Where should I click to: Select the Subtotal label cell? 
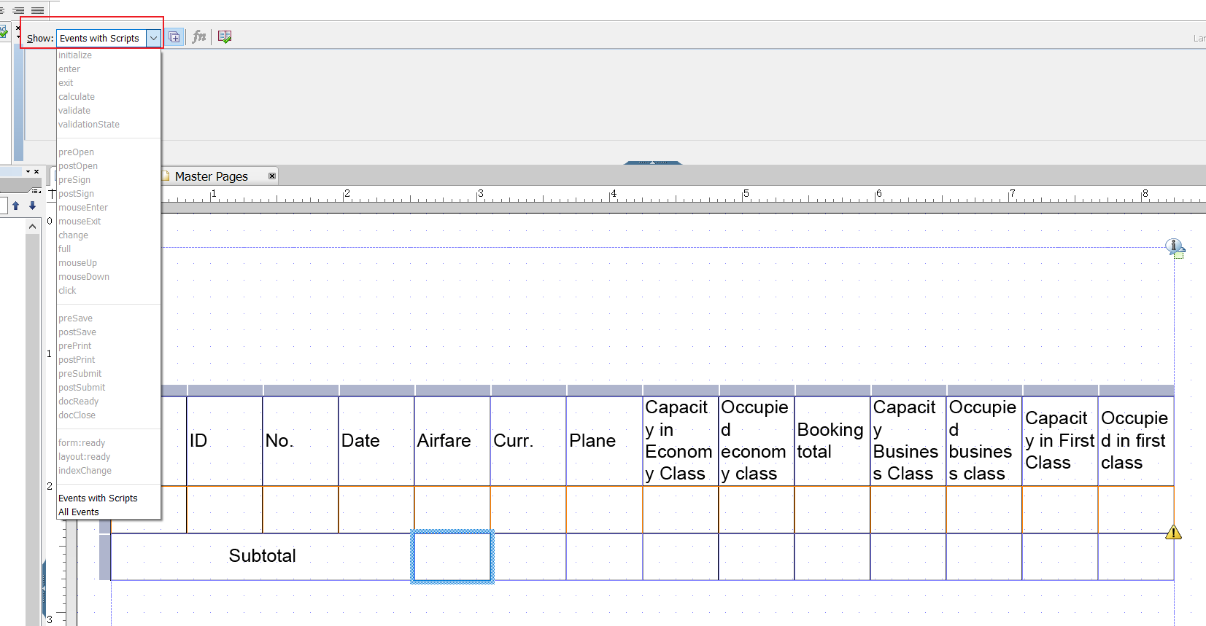click(262, 557)
